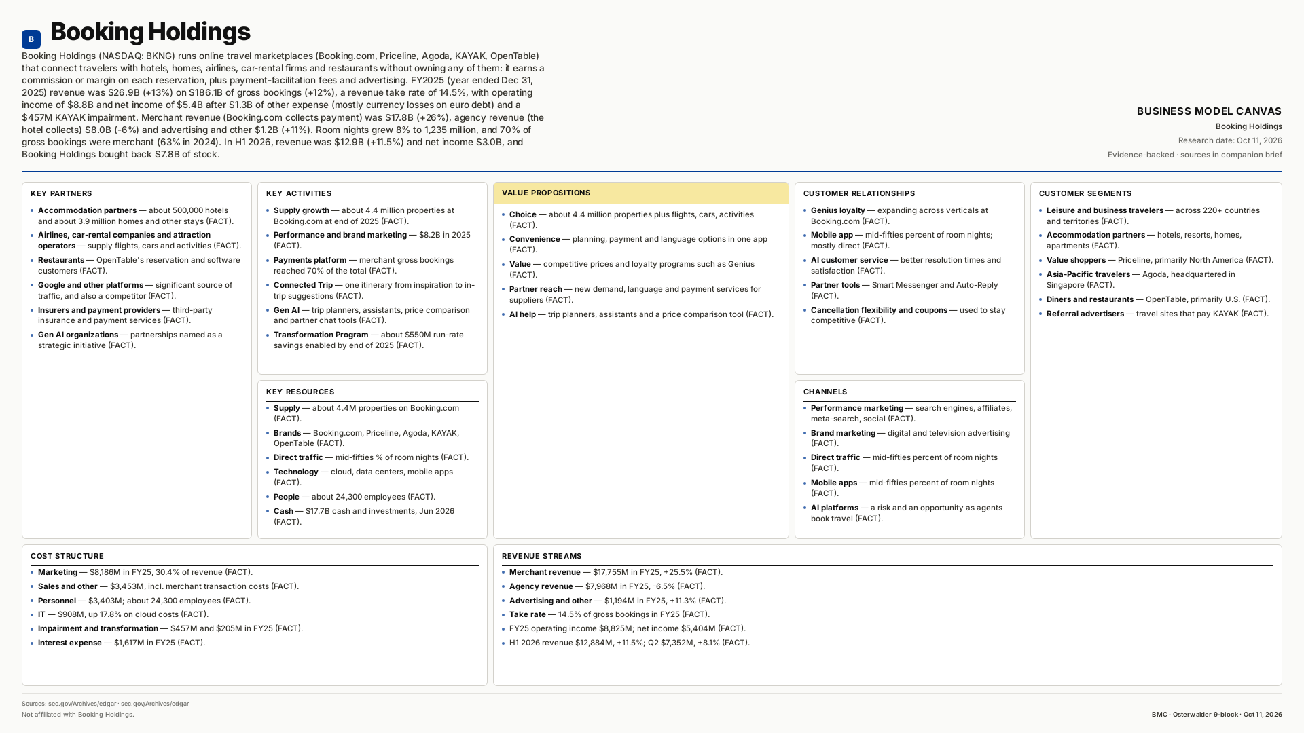
Task: Select the Google and other platforms item
Action: [135, 290]
